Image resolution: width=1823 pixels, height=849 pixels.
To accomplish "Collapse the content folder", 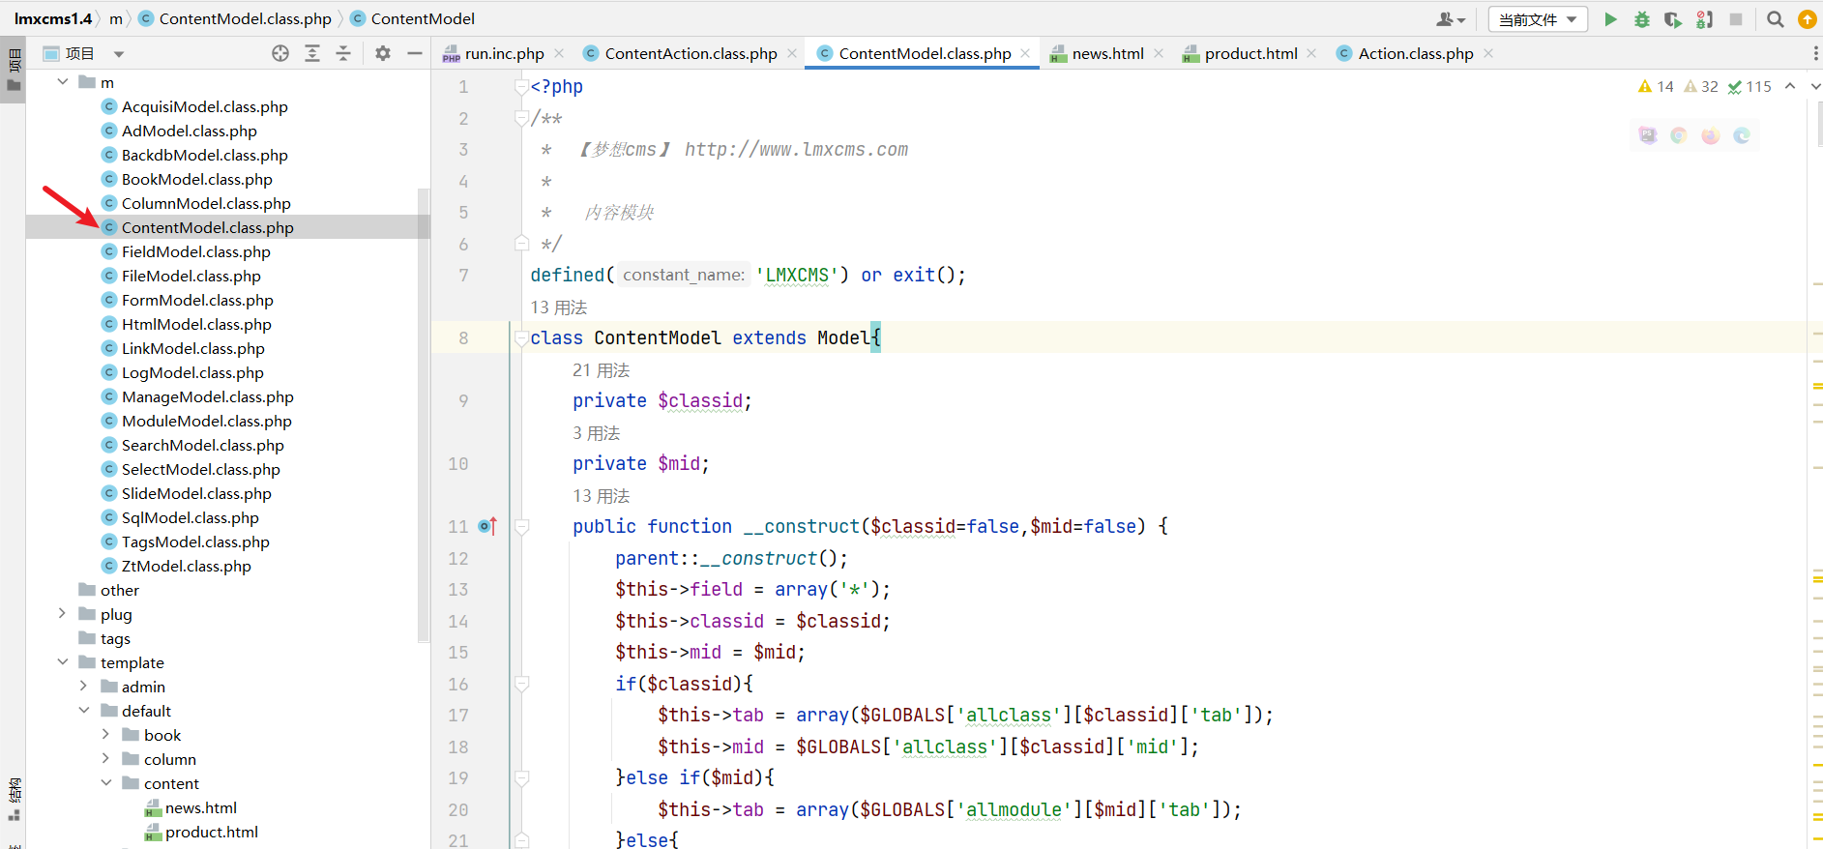I will pyautogui.click(x=105, y=783).
